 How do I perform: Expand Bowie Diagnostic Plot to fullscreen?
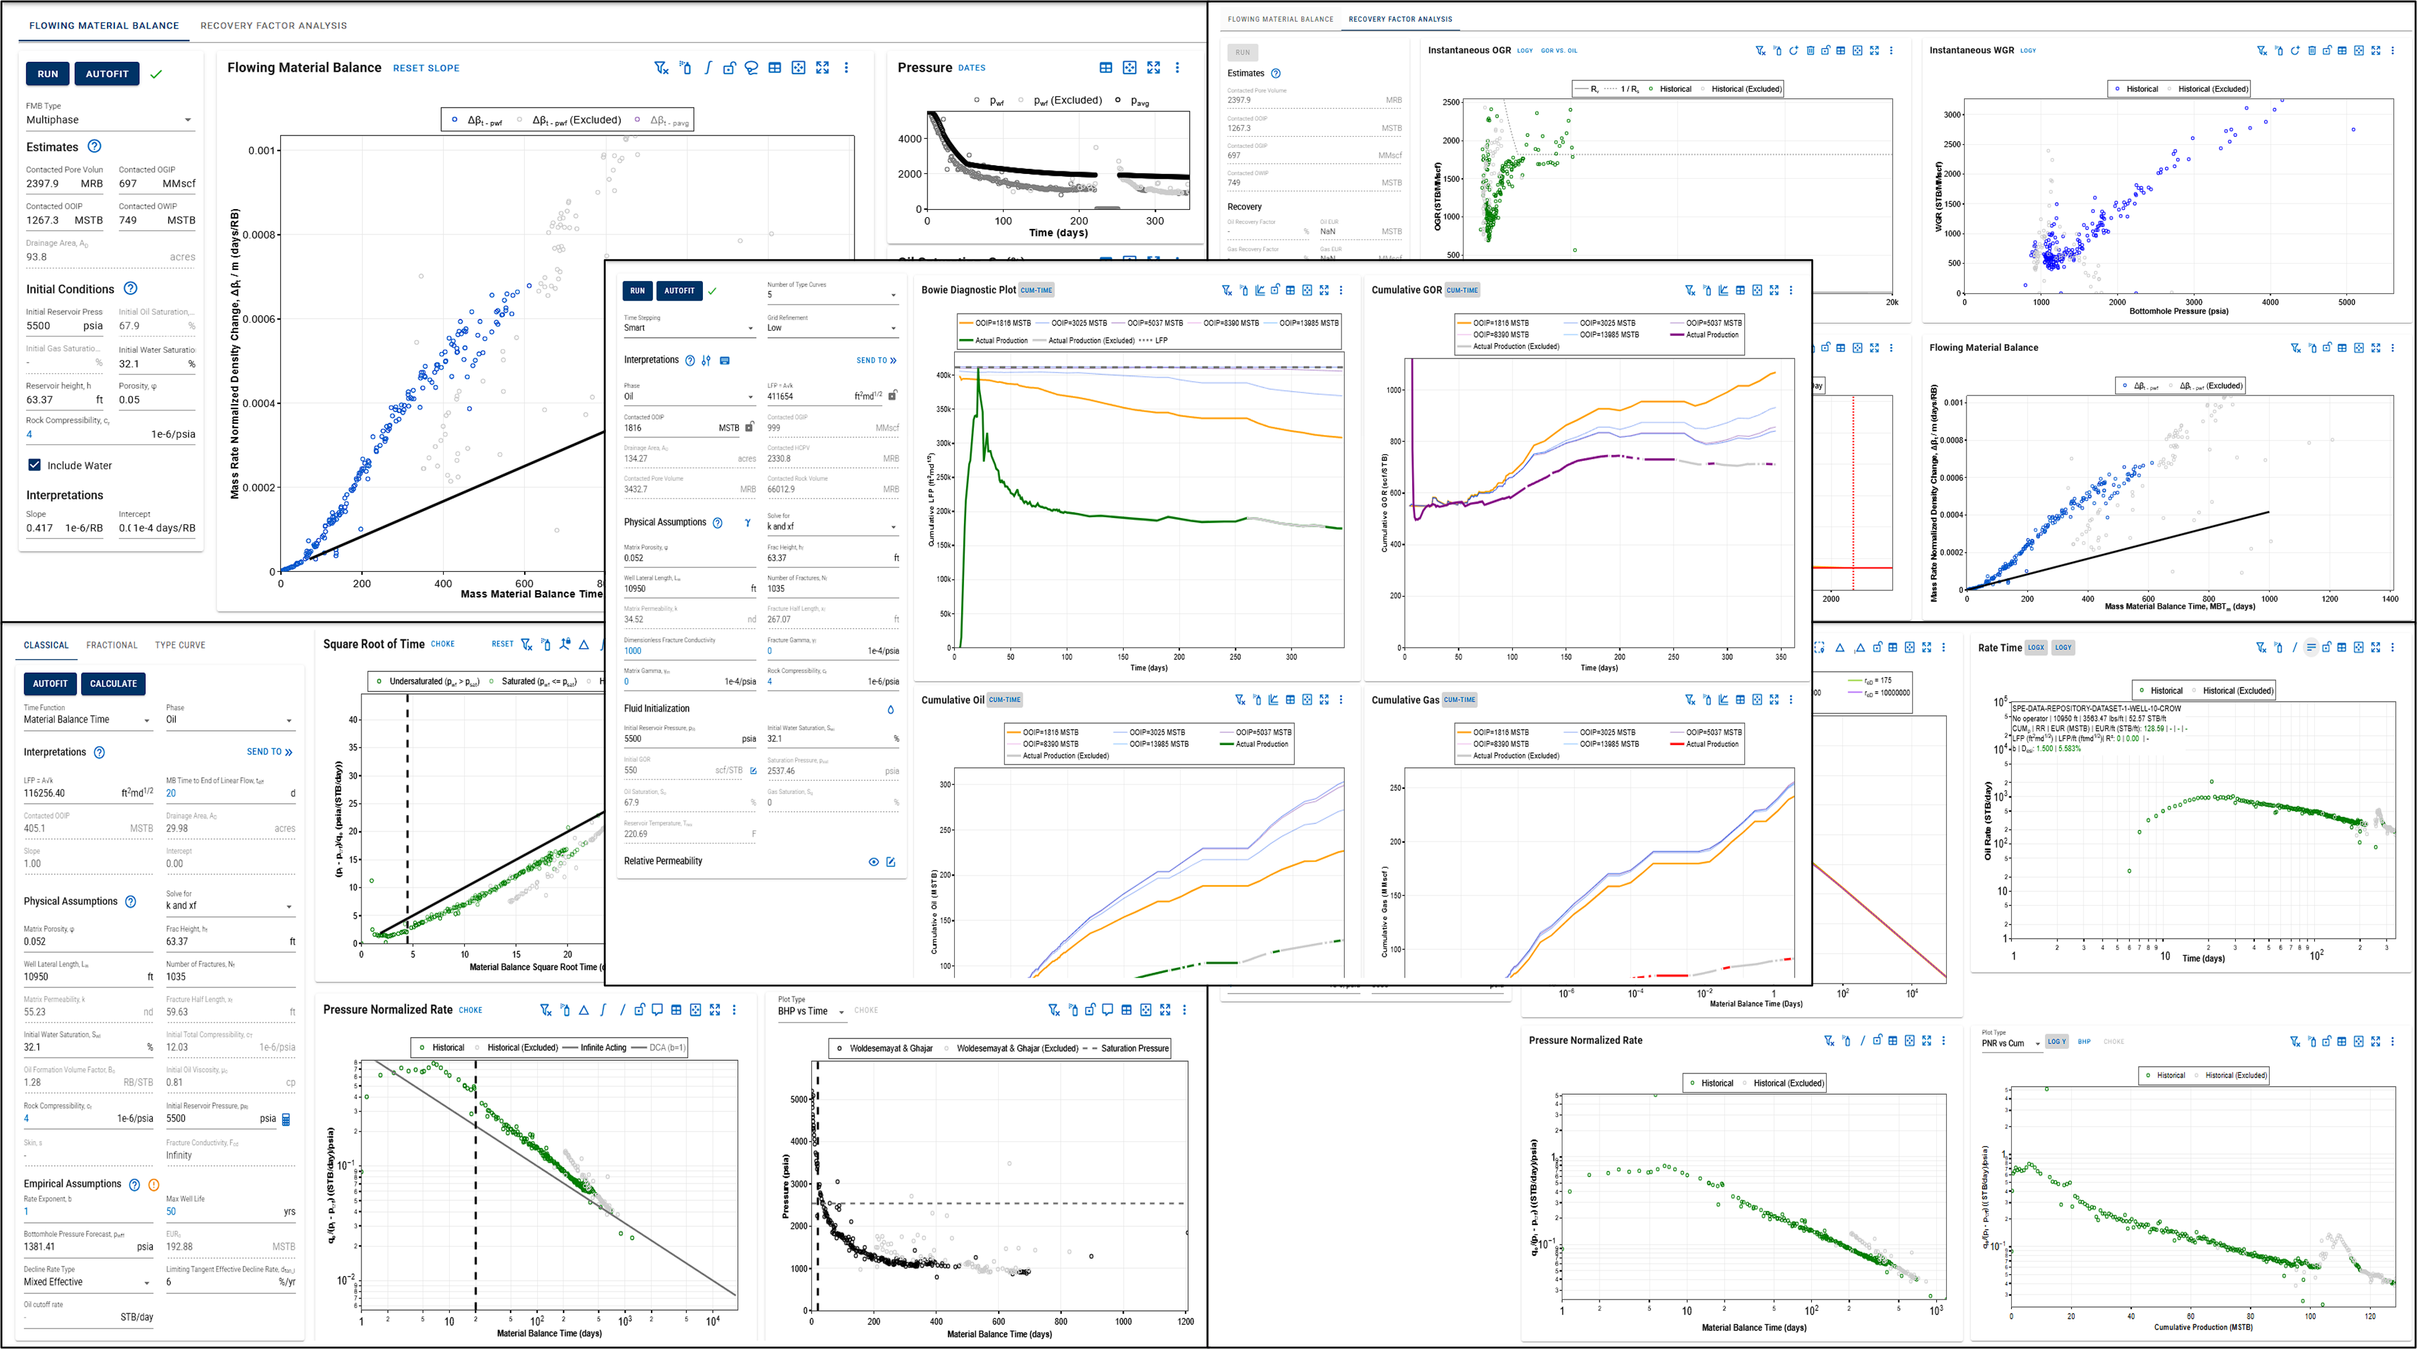click(x=1324, y=291)
